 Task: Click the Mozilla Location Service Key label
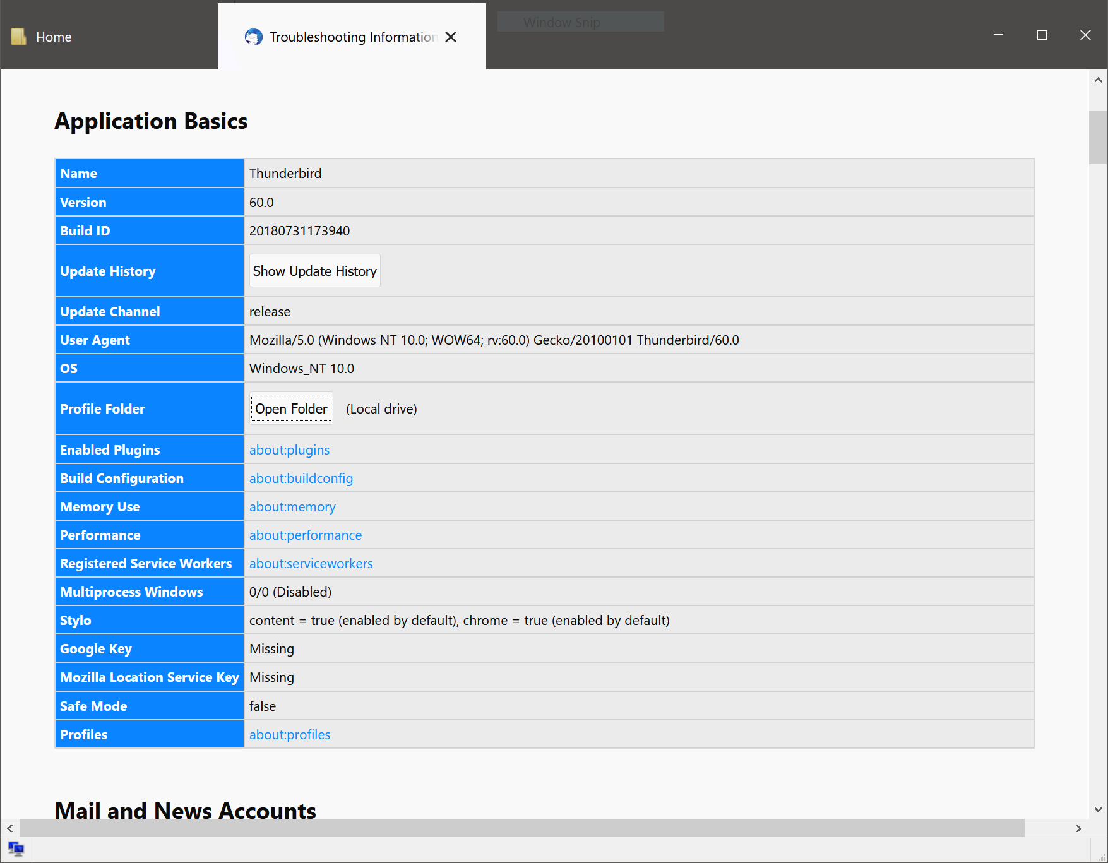coord(150,677)
